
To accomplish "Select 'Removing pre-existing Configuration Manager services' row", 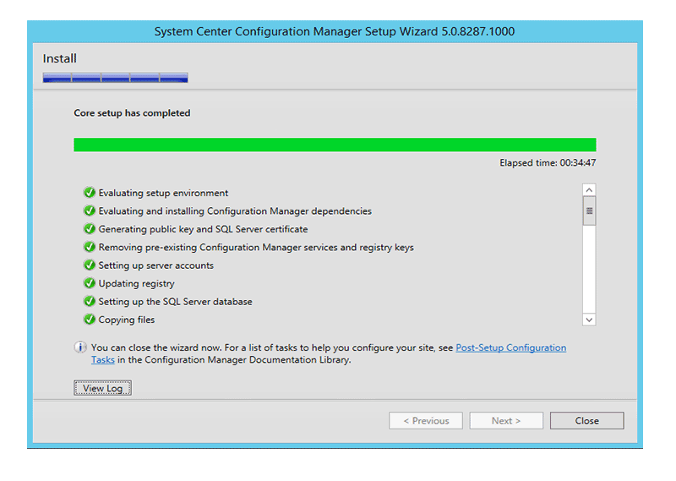I will tap(248, 247).
